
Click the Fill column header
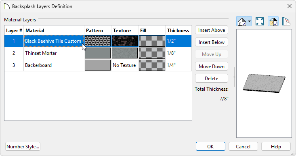pyautogui.click(x=152, y=30)
